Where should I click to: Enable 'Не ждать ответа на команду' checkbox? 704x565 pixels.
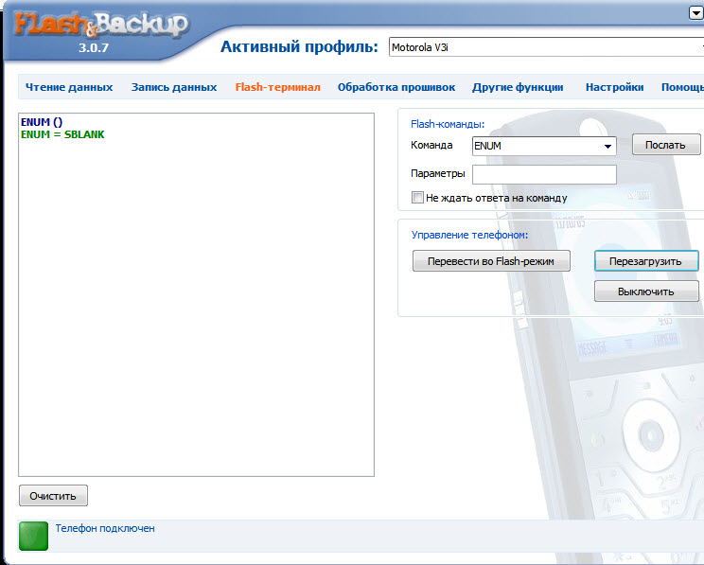(417, 198)
